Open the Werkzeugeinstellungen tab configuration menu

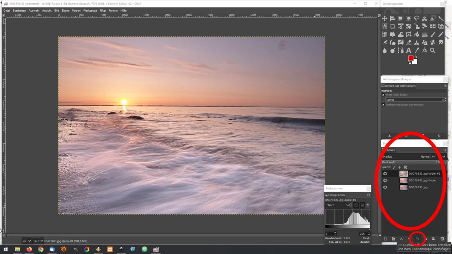tap(445, 86)
